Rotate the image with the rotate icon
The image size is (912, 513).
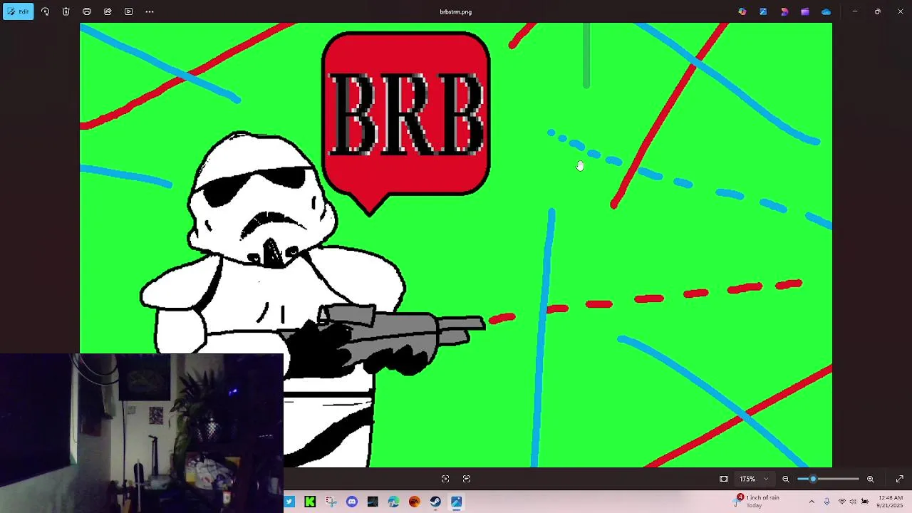coord(45,11)
